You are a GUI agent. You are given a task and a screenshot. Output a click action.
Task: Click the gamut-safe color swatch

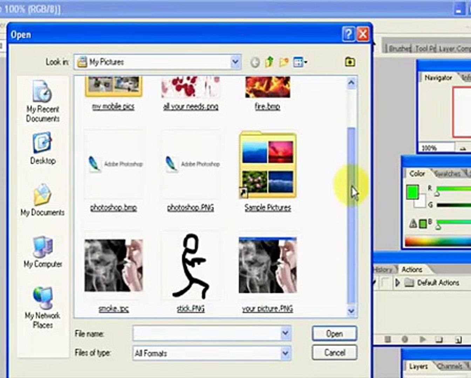(x=423, y=223)
